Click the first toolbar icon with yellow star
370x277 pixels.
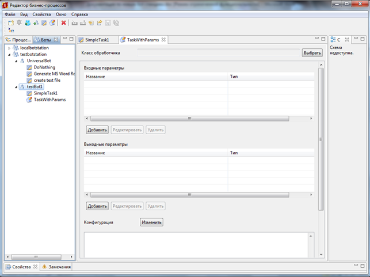click(x=11, y=23)
